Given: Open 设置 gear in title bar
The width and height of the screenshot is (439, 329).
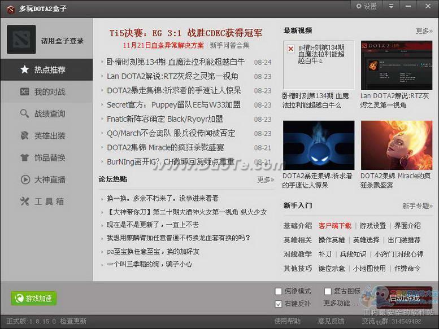Looking at the screenshot, I should [366, 6].
